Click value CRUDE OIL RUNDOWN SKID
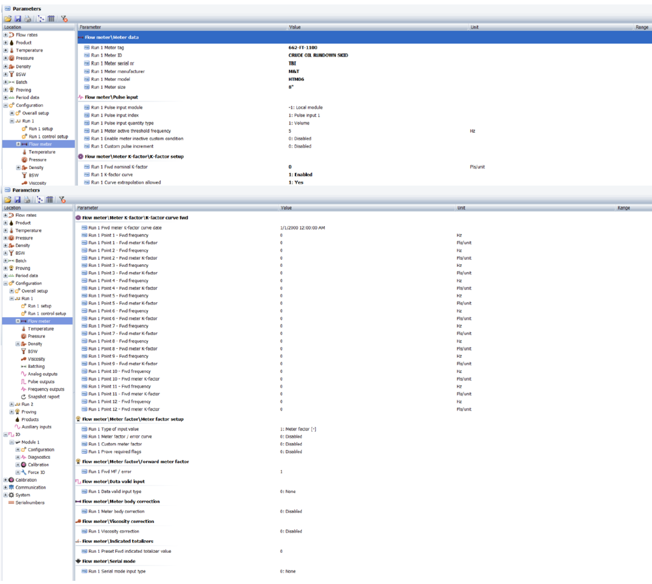The width and height of the screenshot is (652, 584). coord(318,55)
